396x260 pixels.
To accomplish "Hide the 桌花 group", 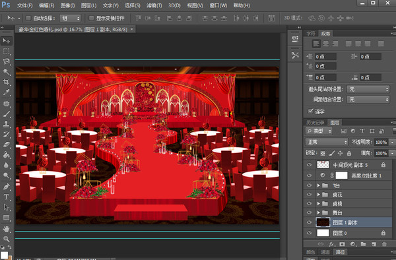I will tap(309, 195).
